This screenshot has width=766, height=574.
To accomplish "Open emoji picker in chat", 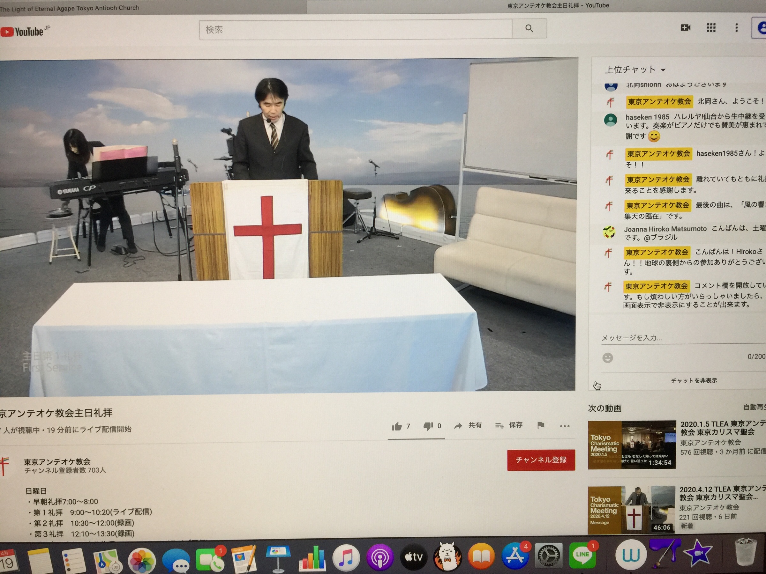I will pos(607,358).
